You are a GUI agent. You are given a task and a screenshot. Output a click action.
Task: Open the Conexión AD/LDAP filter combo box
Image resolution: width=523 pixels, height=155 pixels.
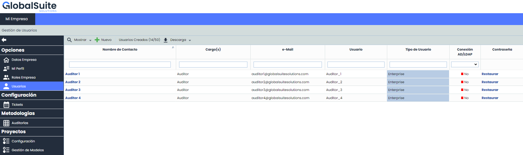[465, 65]
